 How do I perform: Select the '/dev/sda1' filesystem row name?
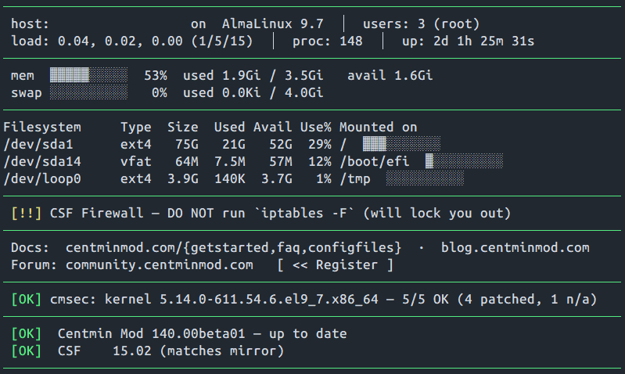38,144
